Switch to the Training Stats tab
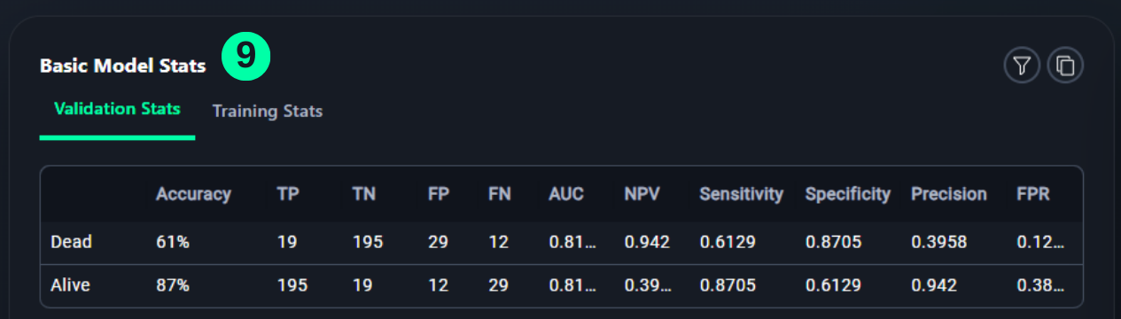The width and height of the screenshot is (1121, 319). (x=268, y=112)
